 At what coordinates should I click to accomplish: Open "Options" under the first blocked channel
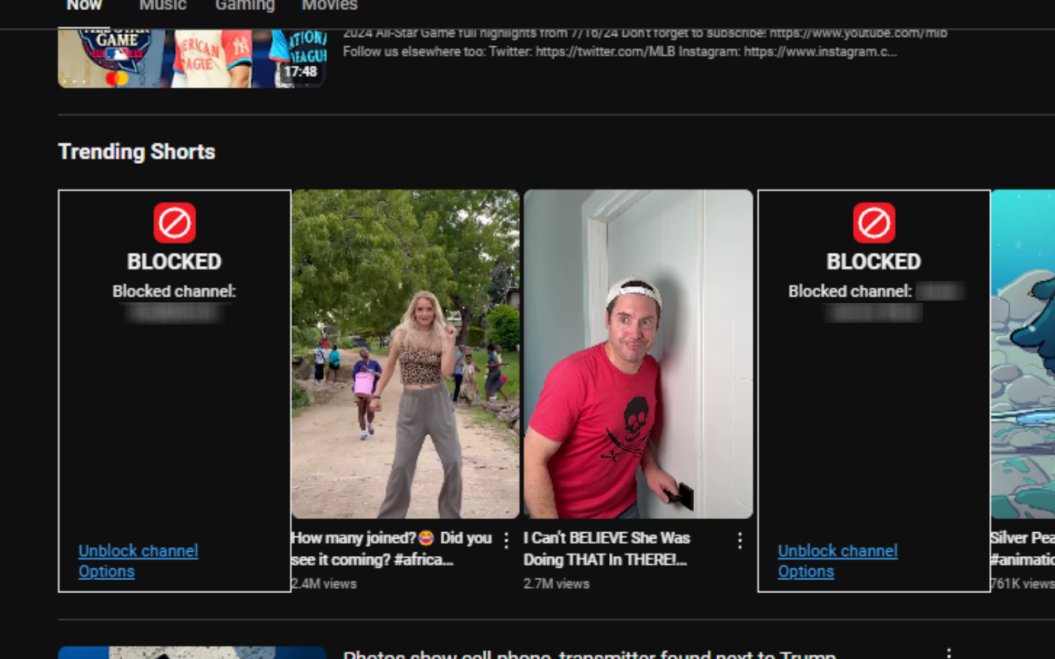tap(106, 571)
